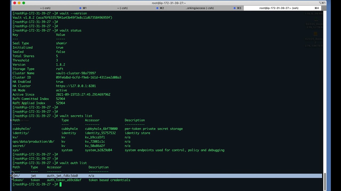Minimize the terminal with yellow button
The height and width of the screenshot is (191, 341).
coord(19,3)
